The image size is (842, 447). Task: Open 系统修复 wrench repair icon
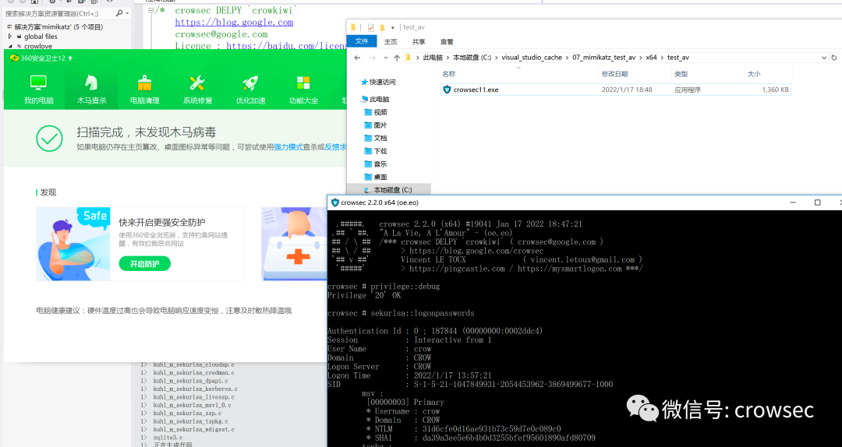197,83
